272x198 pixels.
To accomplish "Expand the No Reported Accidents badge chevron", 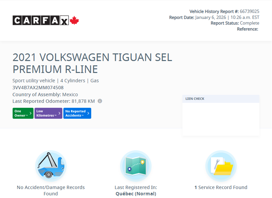I will pyautogui.click(x=89, y=113).
